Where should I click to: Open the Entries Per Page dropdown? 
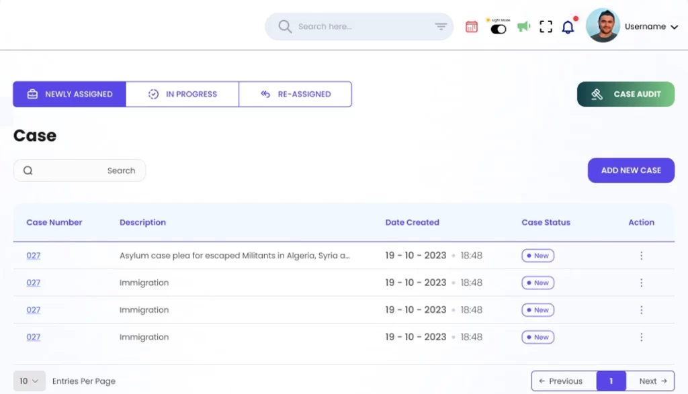point(29,381)
